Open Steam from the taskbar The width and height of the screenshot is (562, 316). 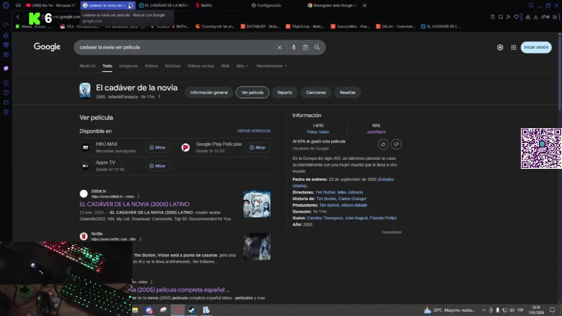pos(192,310)
